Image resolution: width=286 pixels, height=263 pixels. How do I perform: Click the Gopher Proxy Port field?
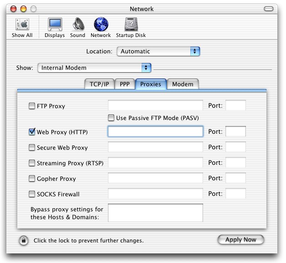point(235,178)
